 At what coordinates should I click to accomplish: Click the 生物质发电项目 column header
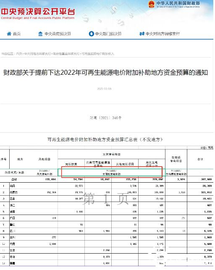(176, 159)
